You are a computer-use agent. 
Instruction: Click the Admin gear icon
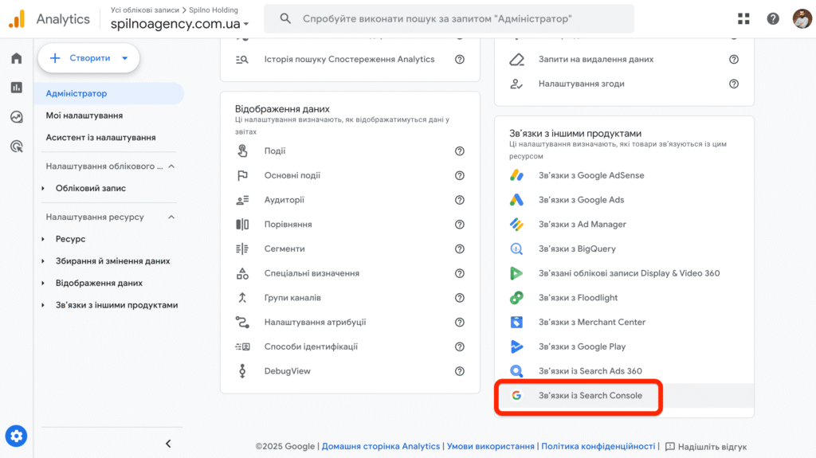(16, 436)
